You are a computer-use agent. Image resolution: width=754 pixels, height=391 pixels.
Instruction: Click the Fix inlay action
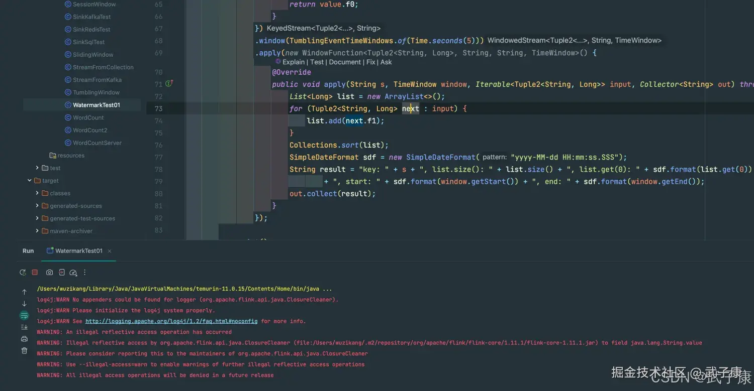pos(371,62)
